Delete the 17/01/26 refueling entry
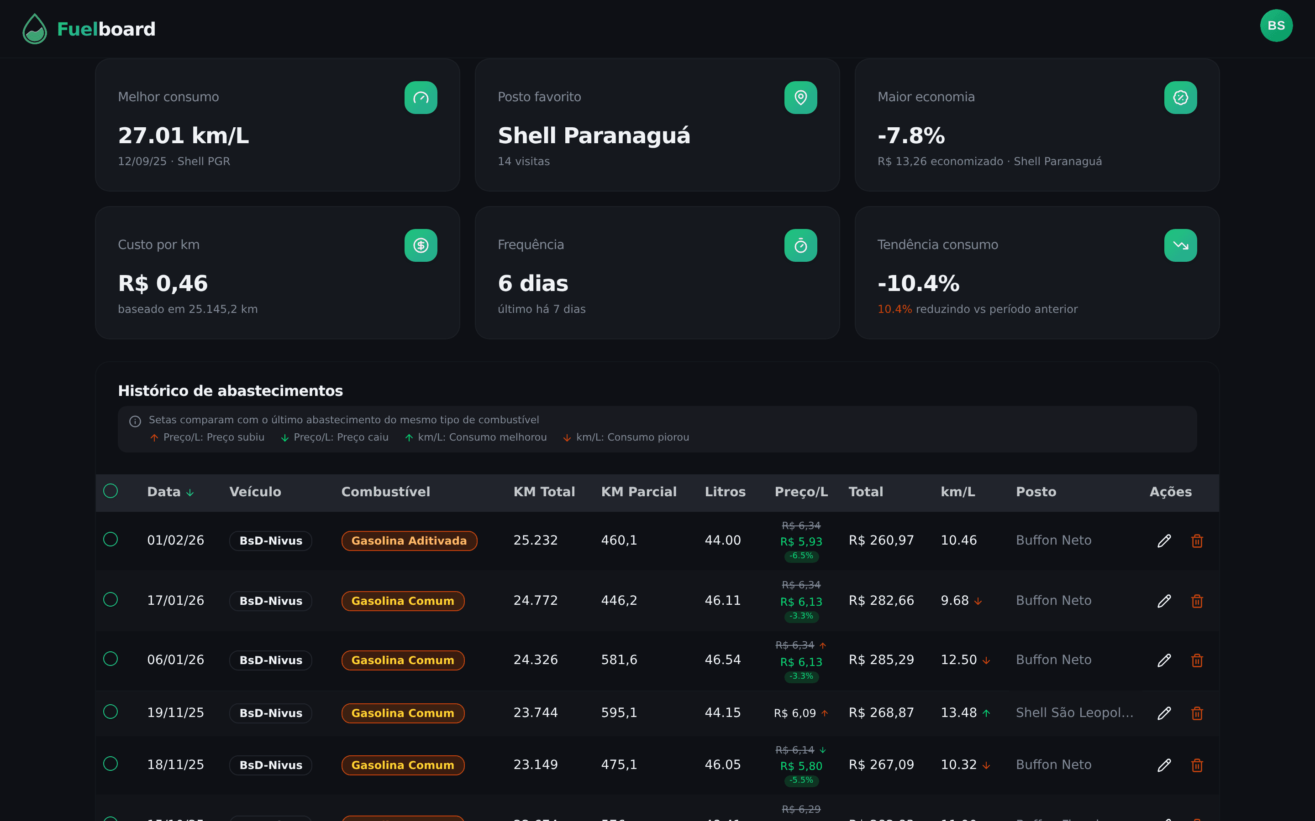1315x821 pixels. 1197,601
